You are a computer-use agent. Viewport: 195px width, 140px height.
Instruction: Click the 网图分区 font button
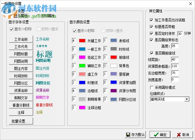(21, 83)
